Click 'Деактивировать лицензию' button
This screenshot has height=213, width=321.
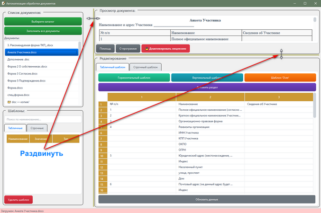[x=165, y=49]
